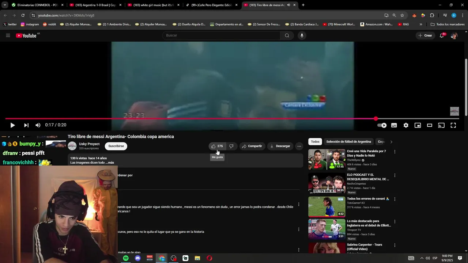Dislike the video

click(x=231, y=146)
